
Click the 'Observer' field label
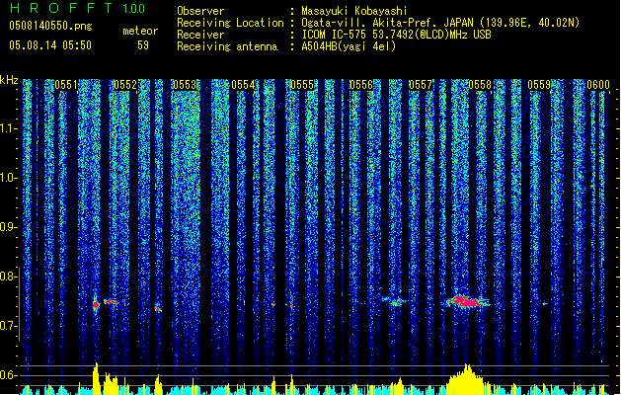point(200,11)
